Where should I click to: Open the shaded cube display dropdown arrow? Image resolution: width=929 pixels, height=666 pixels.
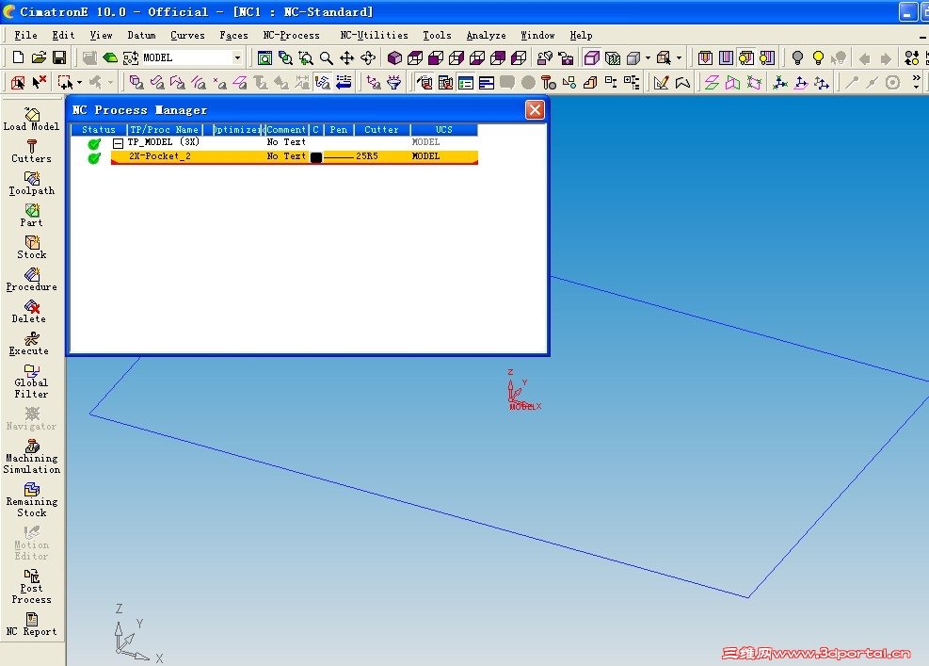click(x=648, y=57)
